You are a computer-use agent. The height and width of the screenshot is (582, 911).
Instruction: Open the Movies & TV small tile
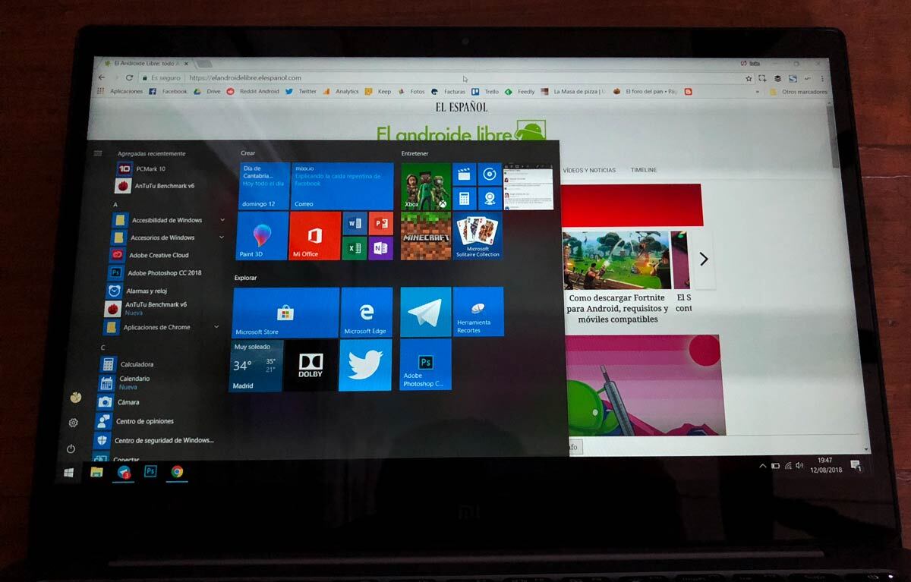point(465,174)
